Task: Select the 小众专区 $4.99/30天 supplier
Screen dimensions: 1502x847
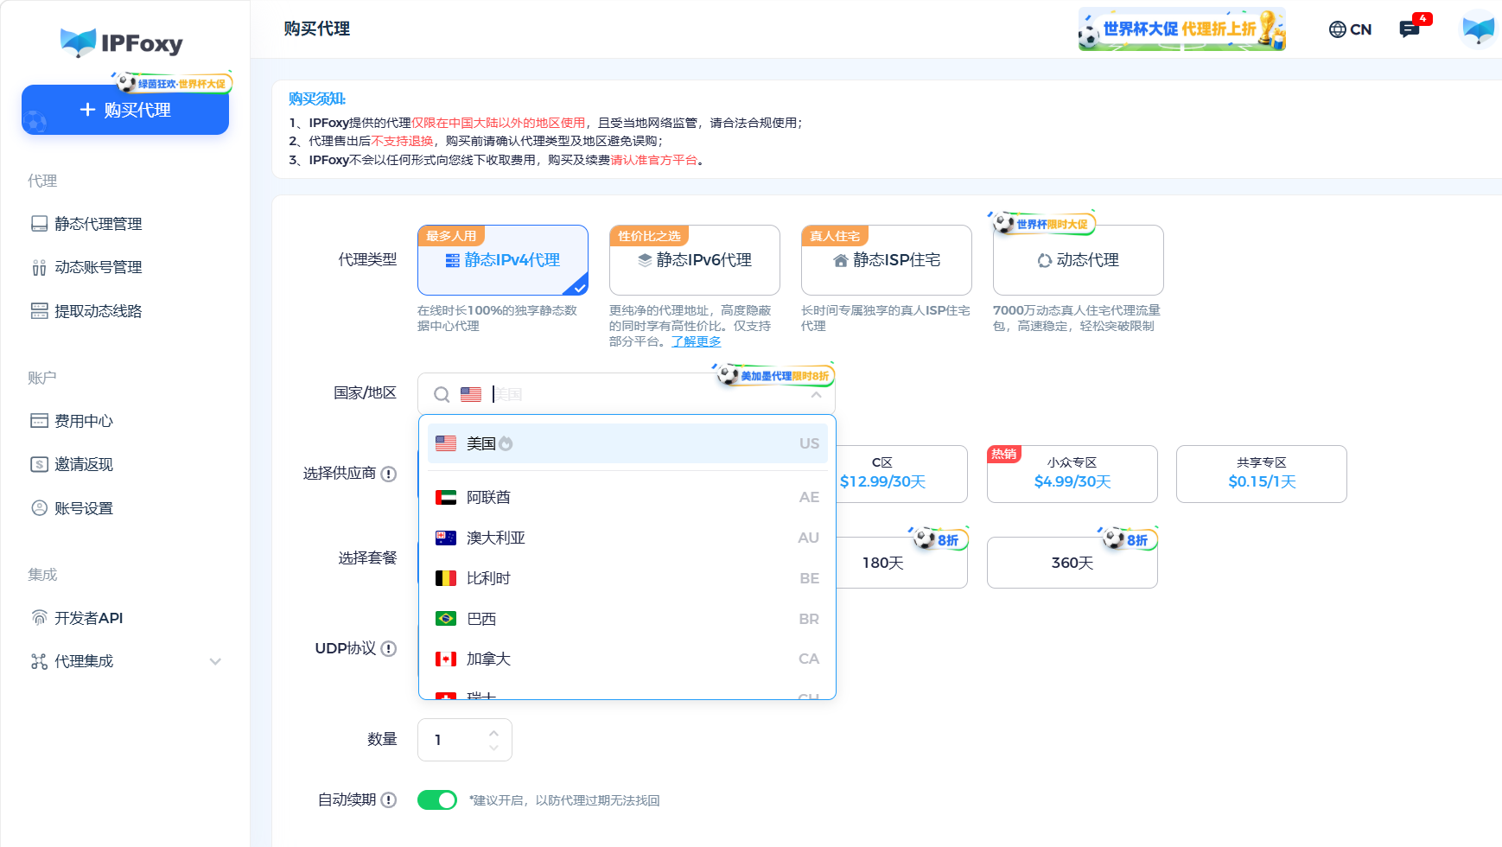Action: 1072,474
